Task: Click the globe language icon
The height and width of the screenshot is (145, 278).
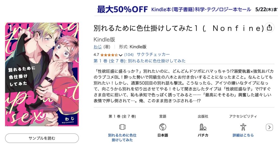Action: click(163, 127)
